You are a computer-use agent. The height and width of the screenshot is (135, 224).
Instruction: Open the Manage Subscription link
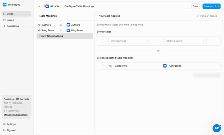16,115
